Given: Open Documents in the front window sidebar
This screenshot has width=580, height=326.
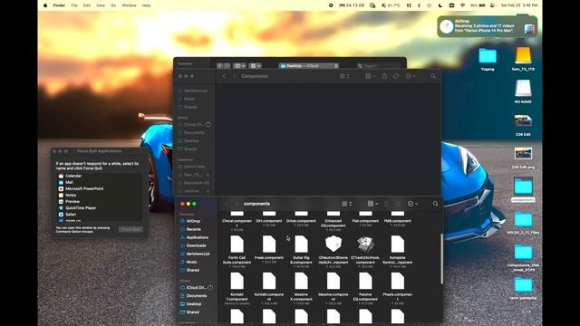Looking at the screenshot, I should click(x=196, y=296).
